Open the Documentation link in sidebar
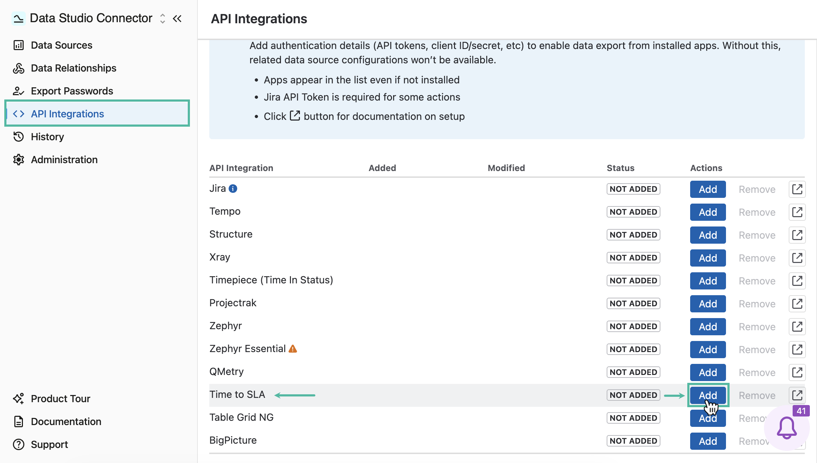The width and height of the screenshot is (817, 463). coord(97,421)
